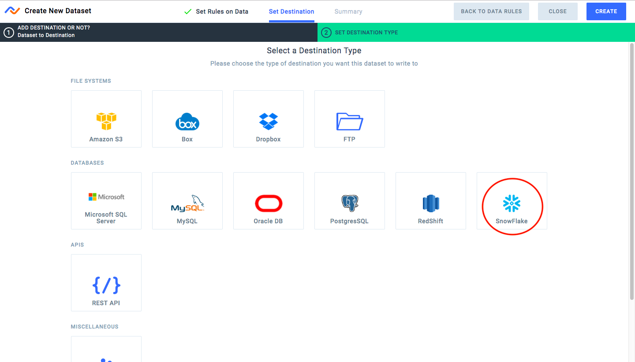Click the Dataset to Destination subtitle

pyautogui.click(x=46, y=35)
